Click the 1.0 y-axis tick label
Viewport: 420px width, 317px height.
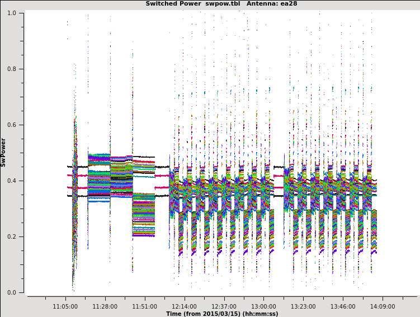(11, 13)
